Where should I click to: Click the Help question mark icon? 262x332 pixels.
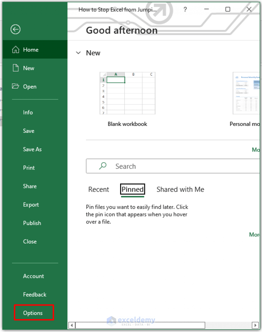click(x=185, y=10)
